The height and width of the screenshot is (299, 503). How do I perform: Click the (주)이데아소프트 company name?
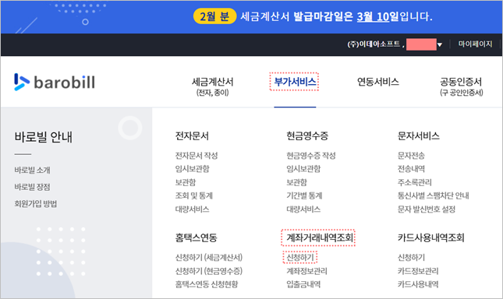point(374,44)
